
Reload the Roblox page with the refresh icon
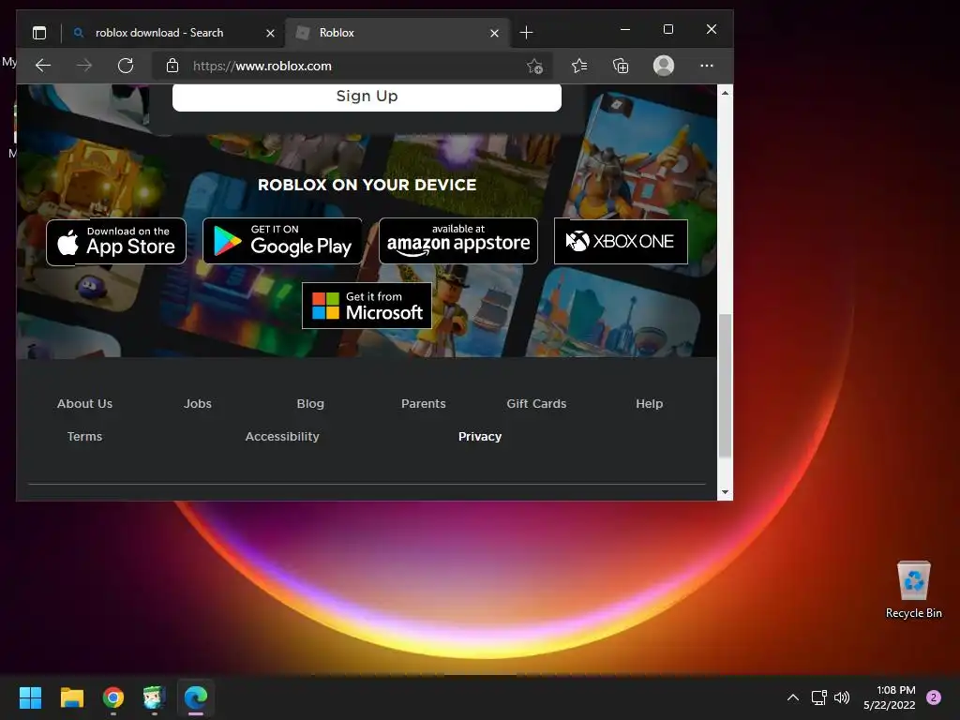[x=126, y=66]
